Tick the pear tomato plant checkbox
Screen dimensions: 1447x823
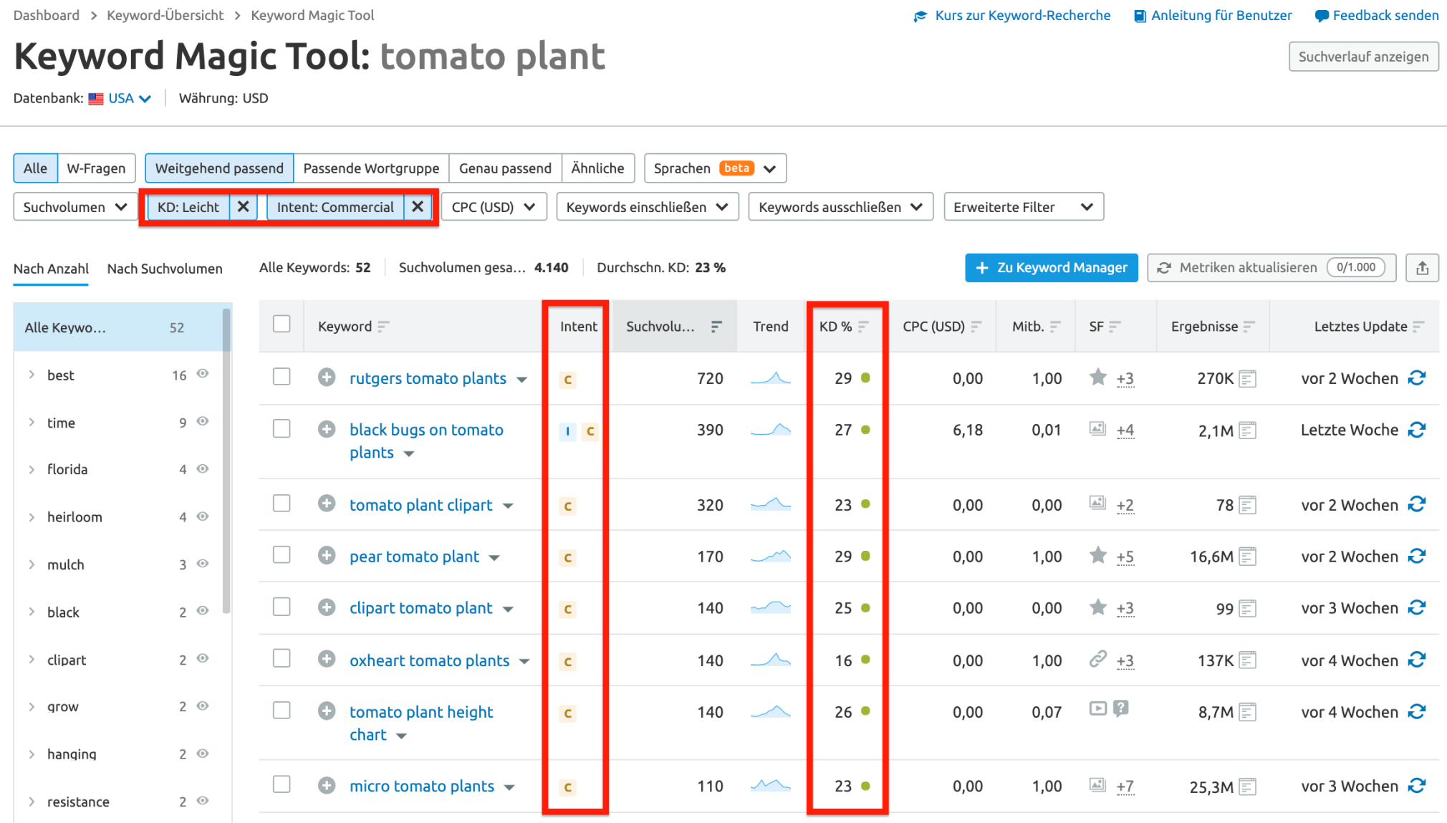click(282, 554)
